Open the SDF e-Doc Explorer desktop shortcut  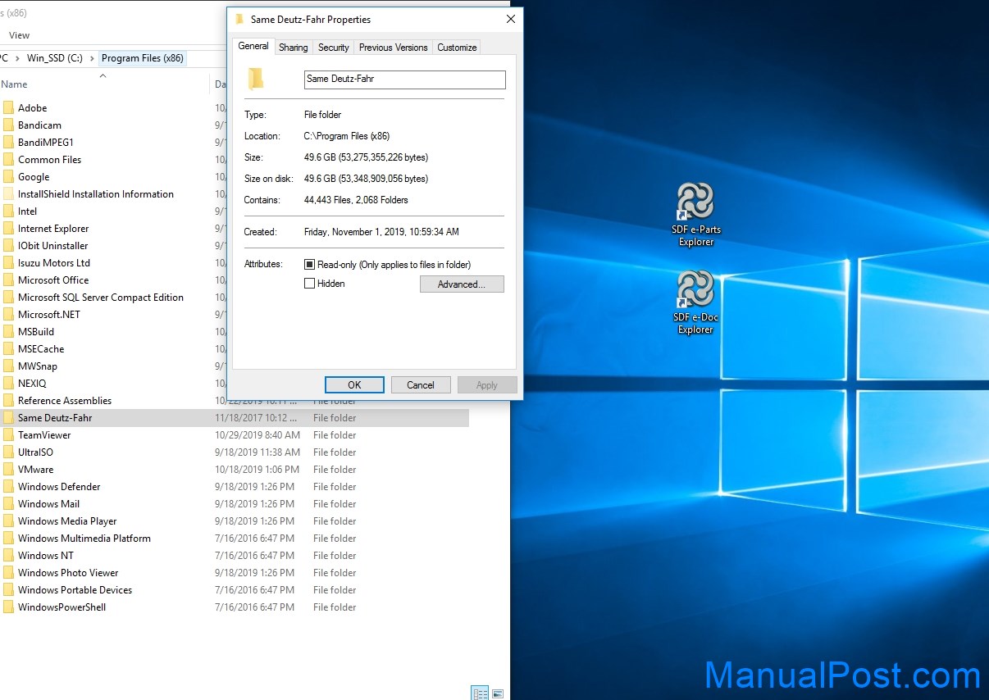[x=695, y=302]
